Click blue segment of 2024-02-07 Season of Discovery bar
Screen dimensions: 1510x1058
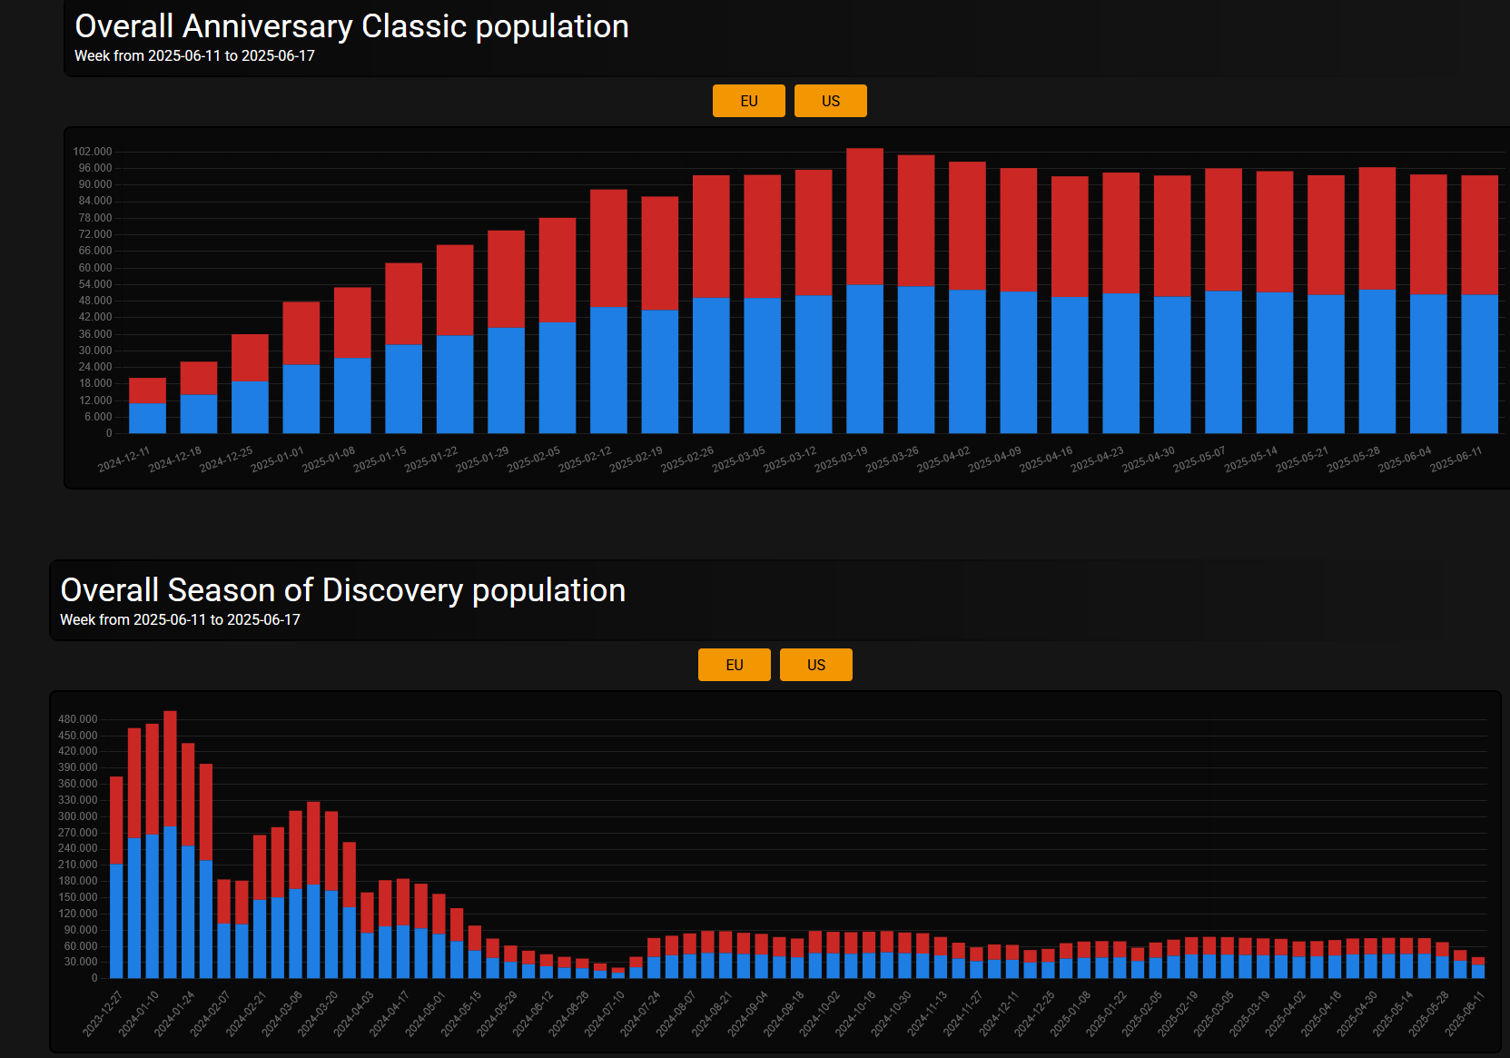(223, 951)
